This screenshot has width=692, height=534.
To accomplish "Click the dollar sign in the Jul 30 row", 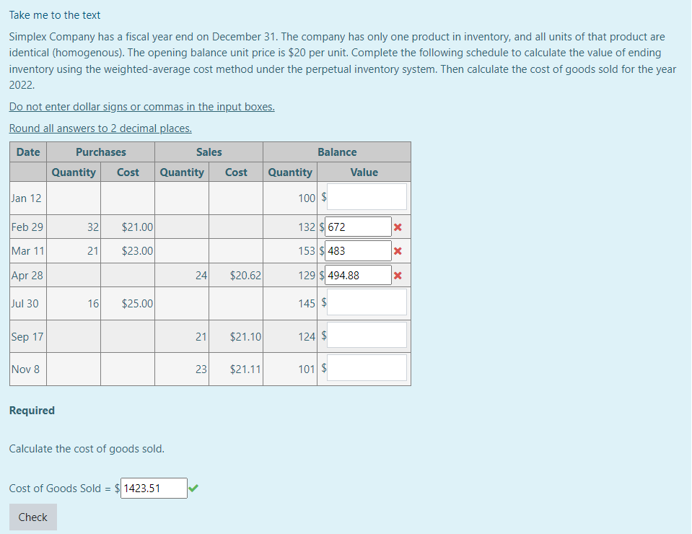I will click(323, 302).
